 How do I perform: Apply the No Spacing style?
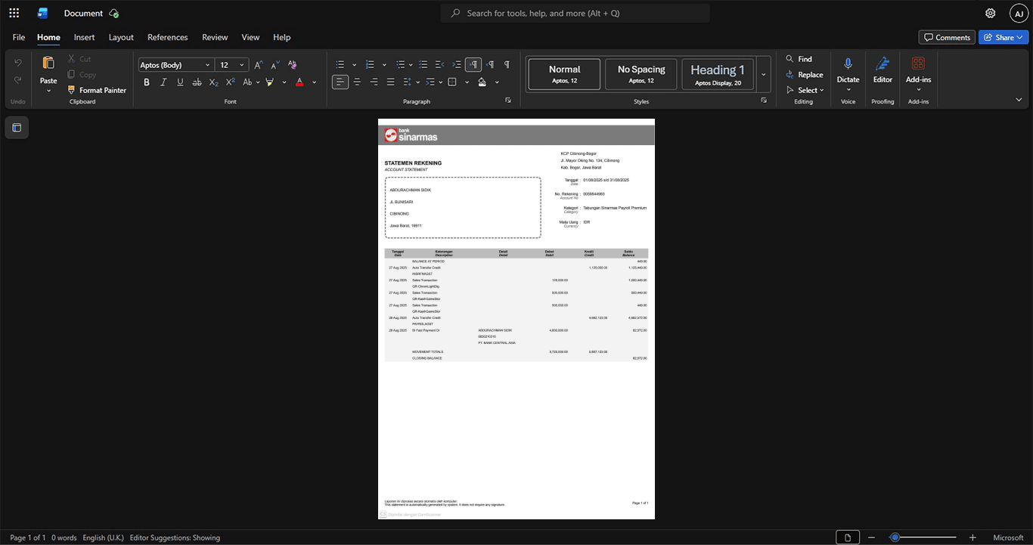641,74
